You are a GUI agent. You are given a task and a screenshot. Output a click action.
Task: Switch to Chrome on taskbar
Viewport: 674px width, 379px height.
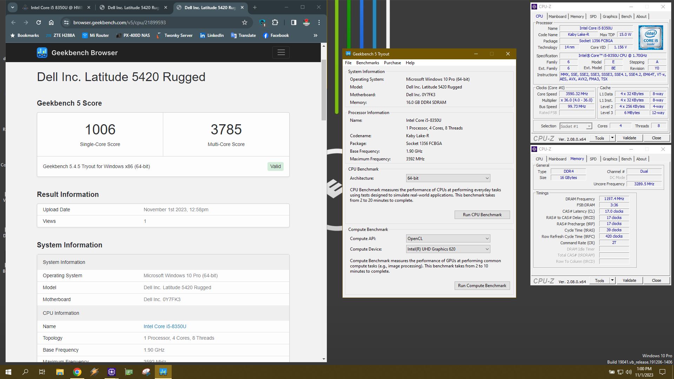(77, 372)
